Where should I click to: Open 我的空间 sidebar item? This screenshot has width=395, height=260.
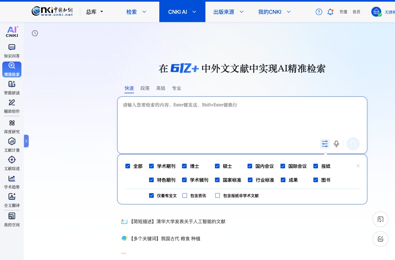click(12, 220)
